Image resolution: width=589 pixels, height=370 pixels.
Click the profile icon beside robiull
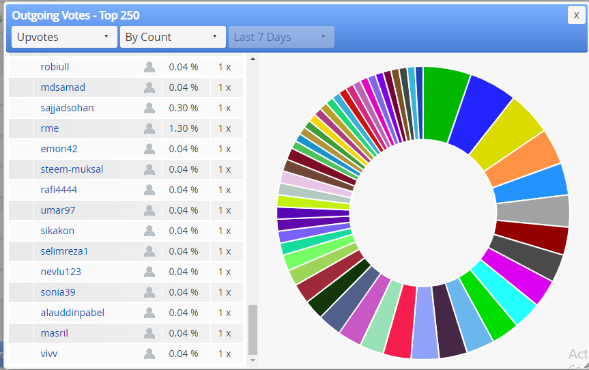149,67
